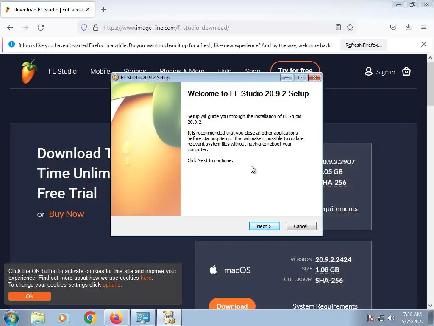Open Google Chrome from the taskbar
Viewport: 434px width, 326px height.
tap(90, 318)
